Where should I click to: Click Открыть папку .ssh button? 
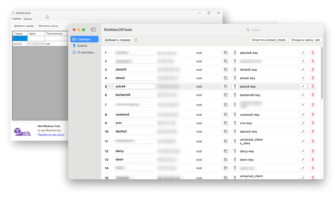305,40
